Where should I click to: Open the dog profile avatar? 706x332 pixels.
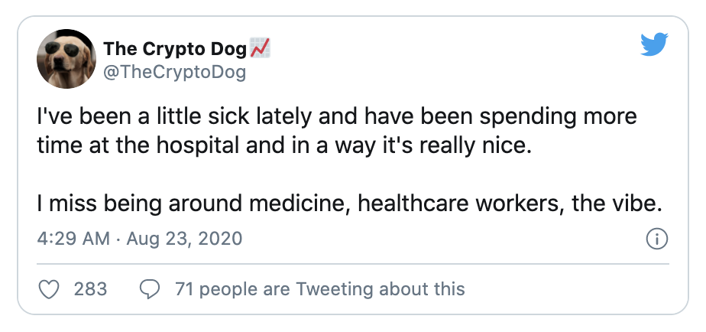click(66, 59)
